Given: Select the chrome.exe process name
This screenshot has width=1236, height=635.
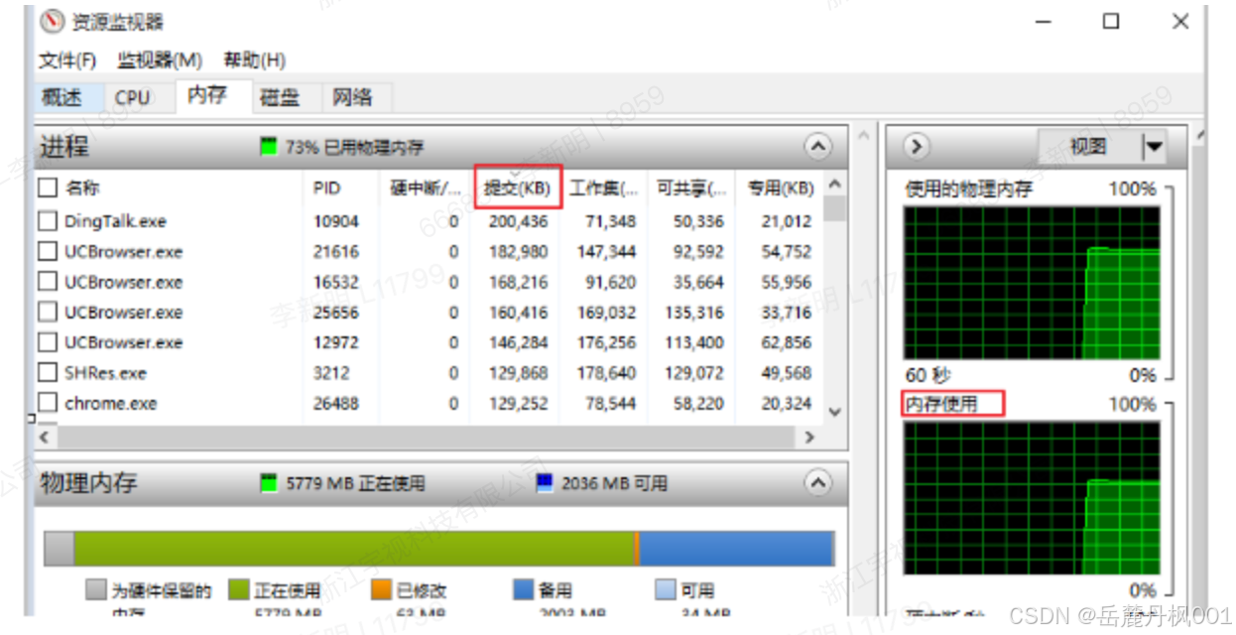Looking at the screenshot, I should coord(111,404).
